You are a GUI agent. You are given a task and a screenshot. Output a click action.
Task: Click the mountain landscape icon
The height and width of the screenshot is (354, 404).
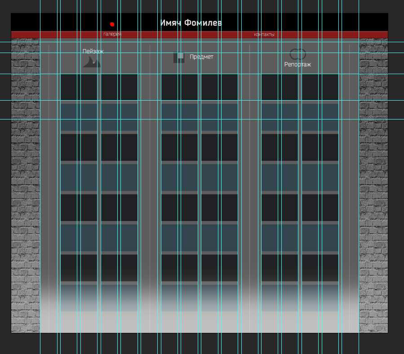tap(92, 62)
